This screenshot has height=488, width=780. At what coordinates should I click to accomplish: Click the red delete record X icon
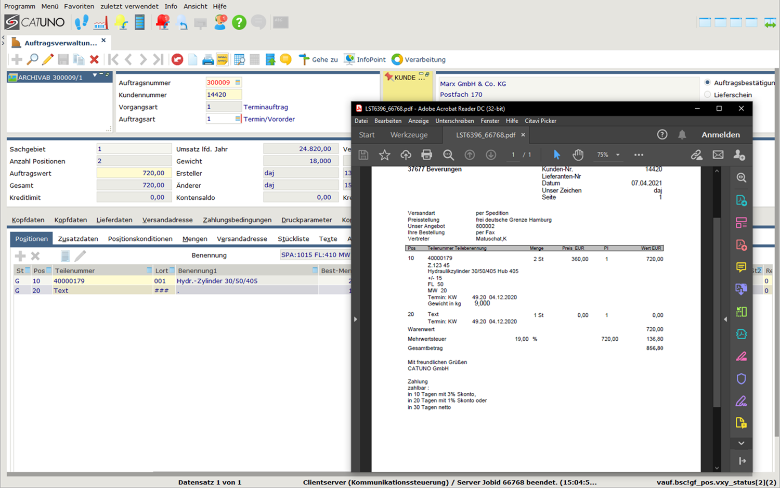pyautogui.click(x=94, y=60)
